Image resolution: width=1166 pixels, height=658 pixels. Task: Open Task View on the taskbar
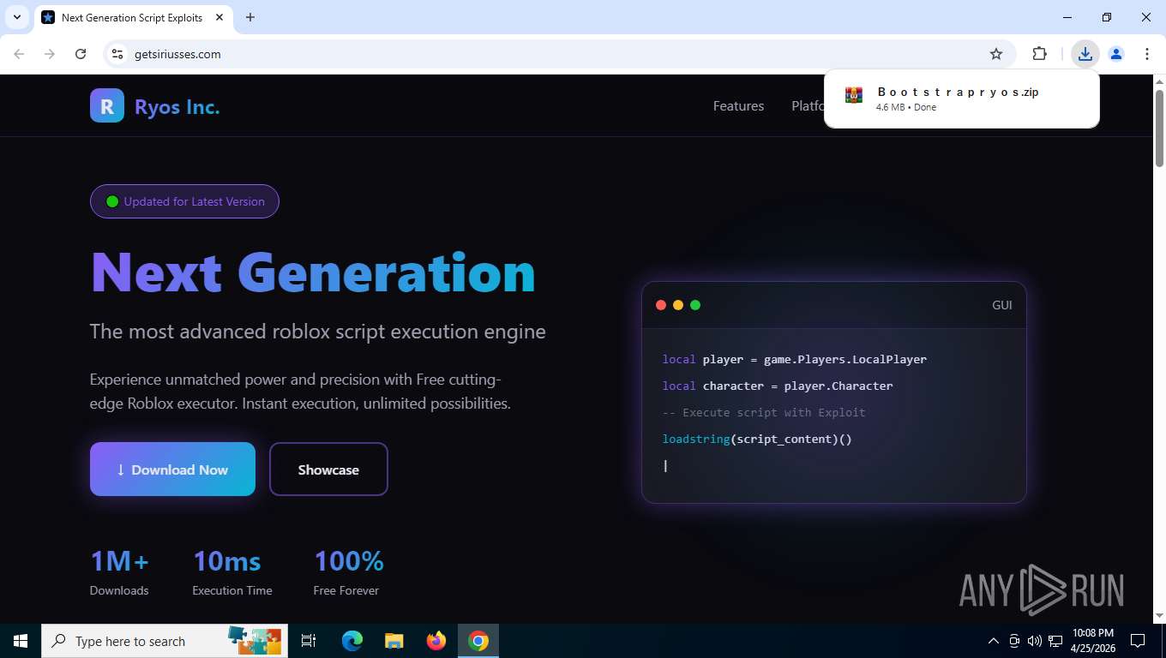[309, 641]
